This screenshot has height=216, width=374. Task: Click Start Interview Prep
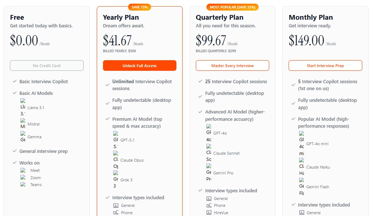[x=325, y=65]
